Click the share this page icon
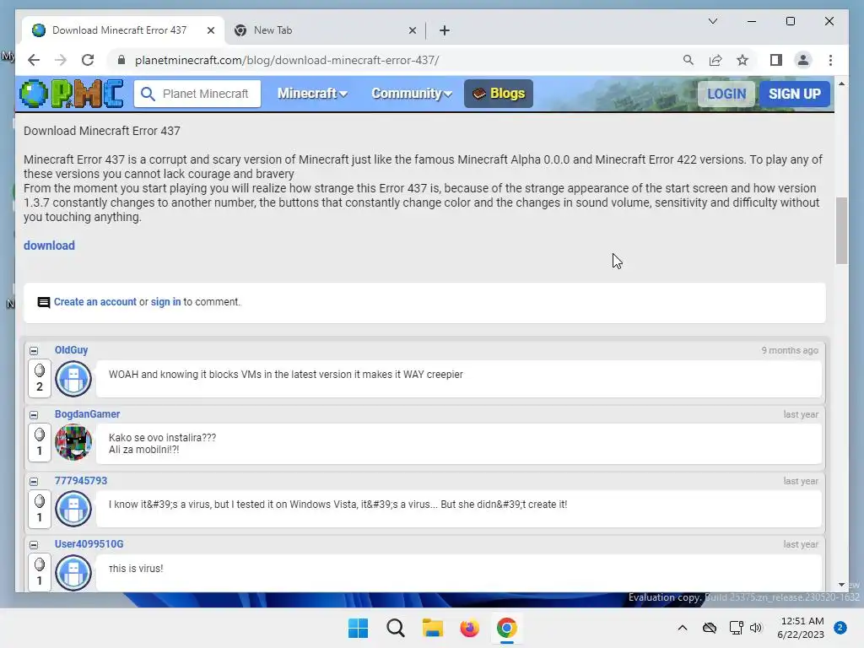Image resolution: width=864 pixels, height=648 pixels. click(715, 60)
